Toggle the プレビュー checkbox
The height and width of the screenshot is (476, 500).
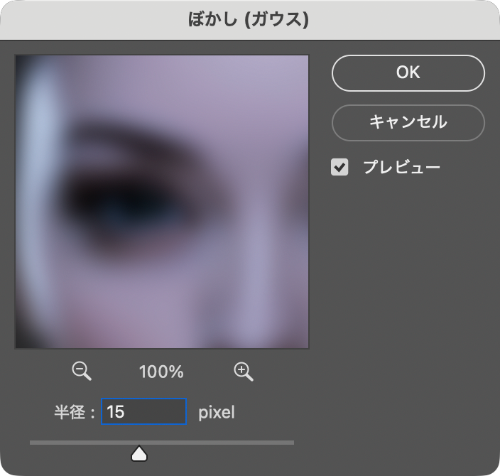point(340,168)
